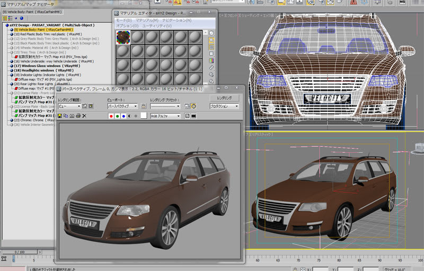Viewport: 424px width, 271px height.
Task: Click the Make Preview filmstrip icon
Action: click(x=211, y=67)
